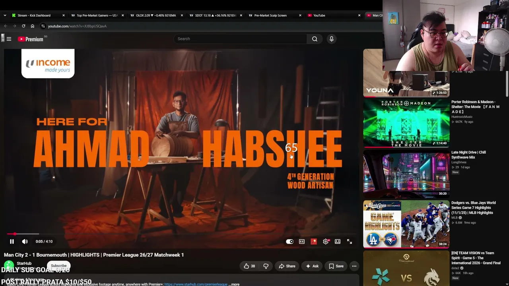Viewport: 509px width, 286px height.
Task: Open the tab search dropdown arrow
Action: (x=5, y=15)
